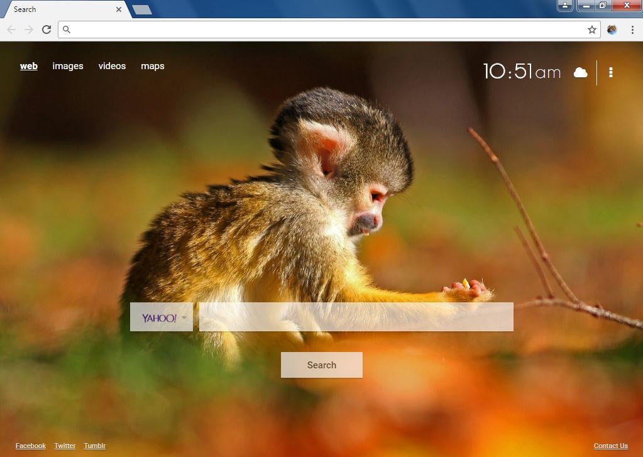
Task: Click the back navigation arrow
Action: (11, 30)
